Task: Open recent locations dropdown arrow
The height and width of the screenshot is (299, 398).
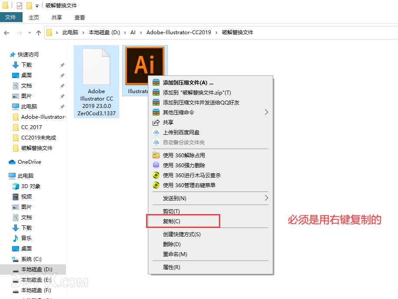Action: point(29,32)
